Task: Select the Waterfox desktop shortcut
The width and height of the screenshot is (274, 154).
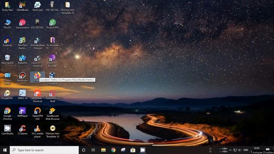Action: [x=22, y=59]
